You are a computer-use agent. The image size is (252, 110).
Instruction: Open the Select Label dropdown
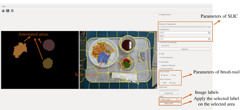[x=169, y=99]
